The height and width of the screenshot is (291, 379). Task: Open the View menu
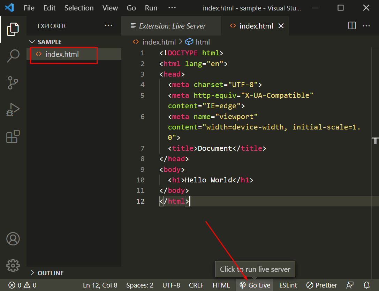click(x=110, y=8)
